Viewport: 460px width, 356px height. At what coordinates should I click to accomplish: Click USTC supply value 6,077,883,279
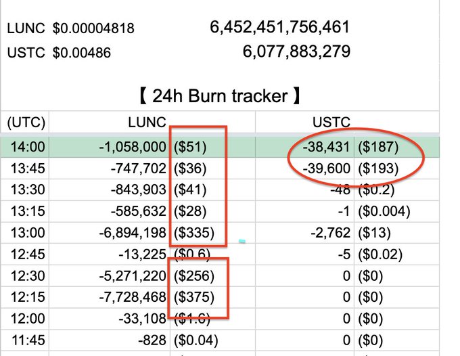pos(296,51)
